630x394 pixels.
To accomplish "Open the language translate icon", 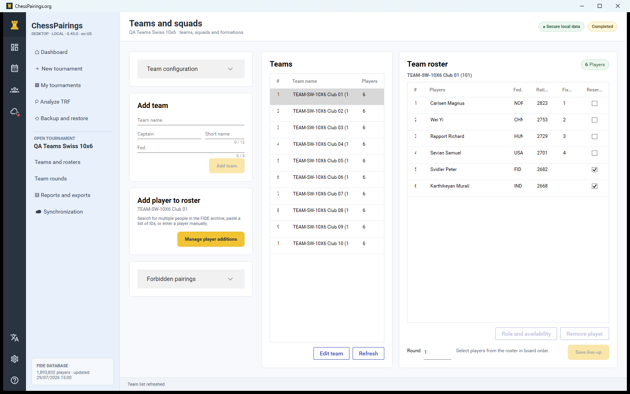I will 15,338.
